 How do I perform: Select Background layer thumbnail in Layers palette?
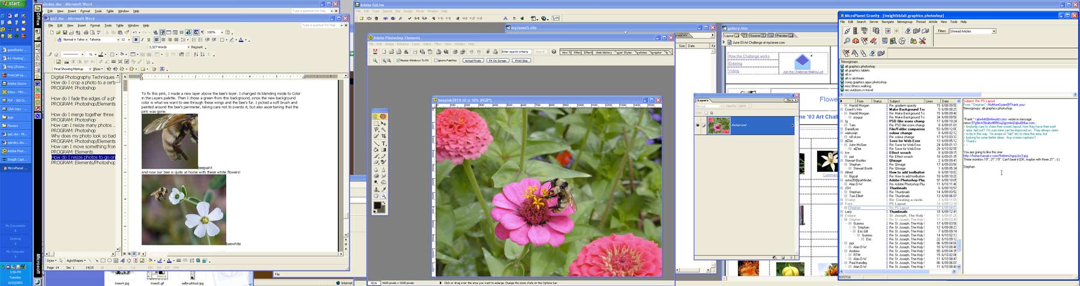coord(719,126)
